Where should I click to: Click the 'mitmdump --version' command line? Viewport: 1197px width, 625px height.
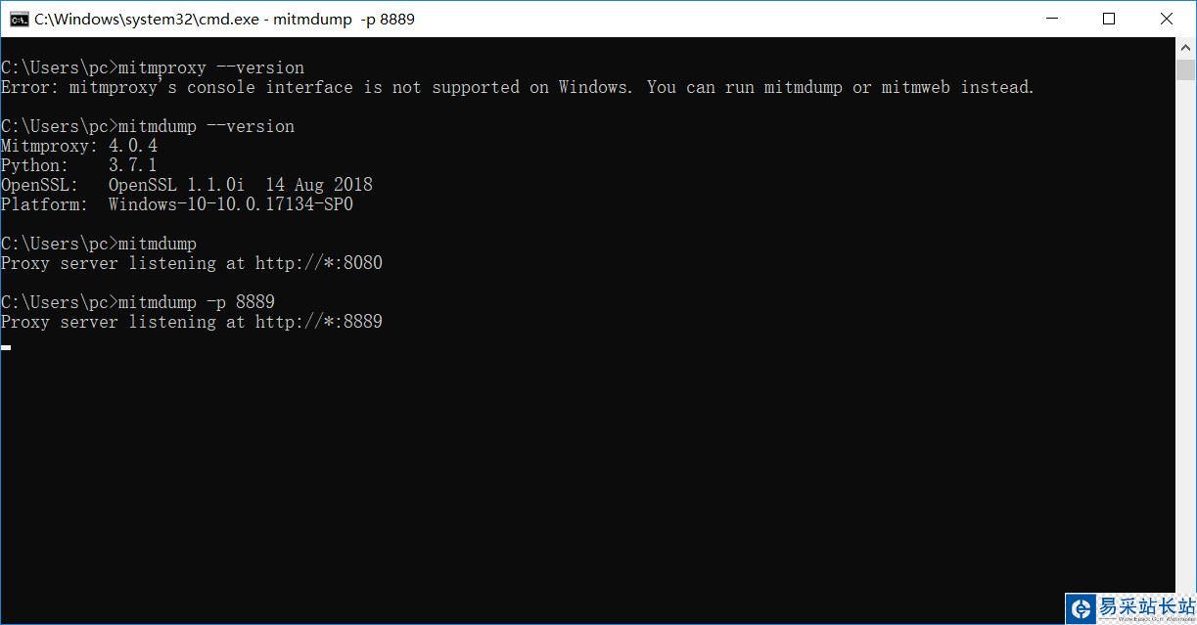point(148,126)
